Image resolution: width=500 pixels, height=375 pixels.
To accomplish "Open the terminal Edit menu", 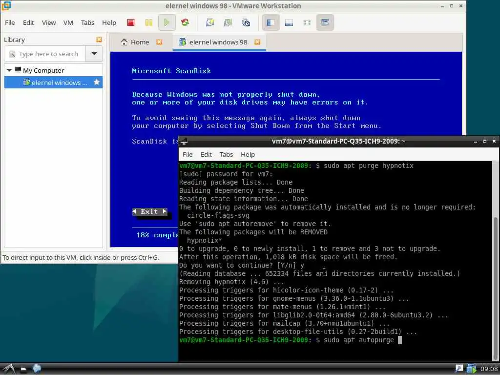I will (206, 155).
